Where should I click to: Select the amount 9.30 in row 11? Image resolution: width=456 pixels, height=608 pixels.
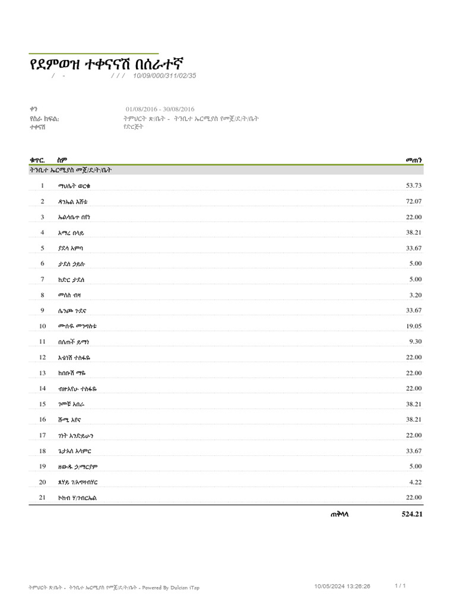pyautogui.click(x=415, y=341)
